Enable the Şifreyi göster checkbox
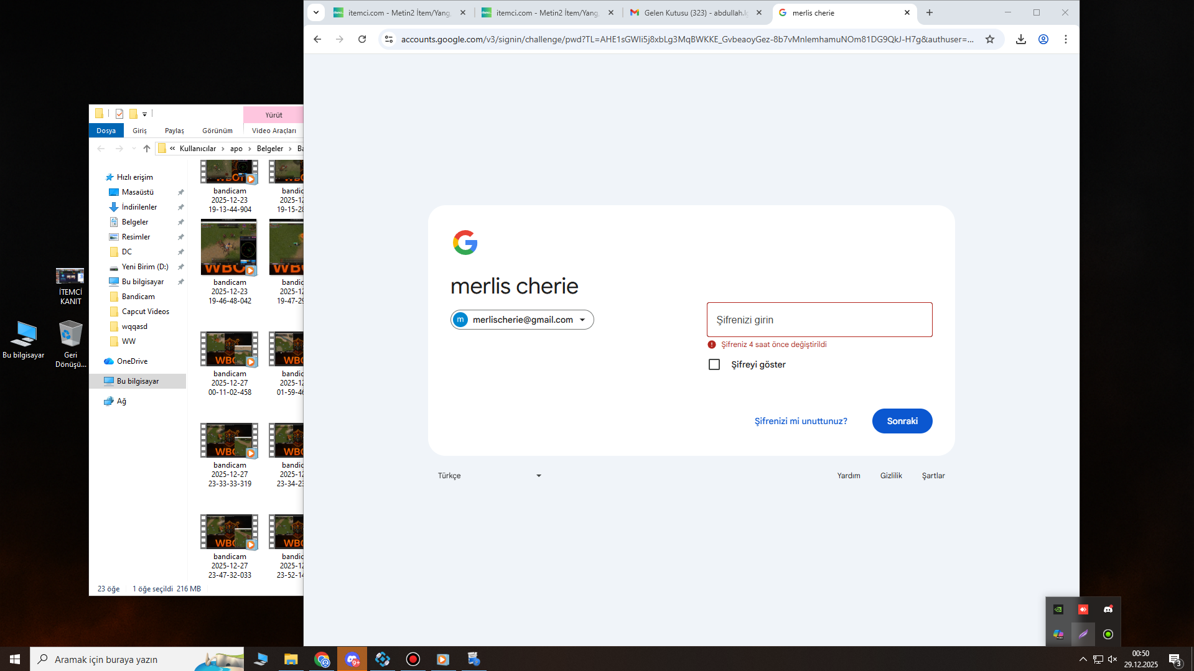 click(714, 364)
